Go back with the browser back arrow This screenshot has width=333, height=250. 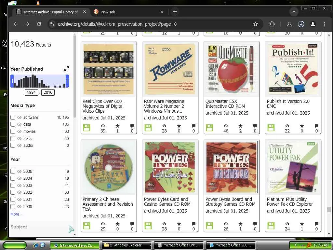click(x=16, y=24)
